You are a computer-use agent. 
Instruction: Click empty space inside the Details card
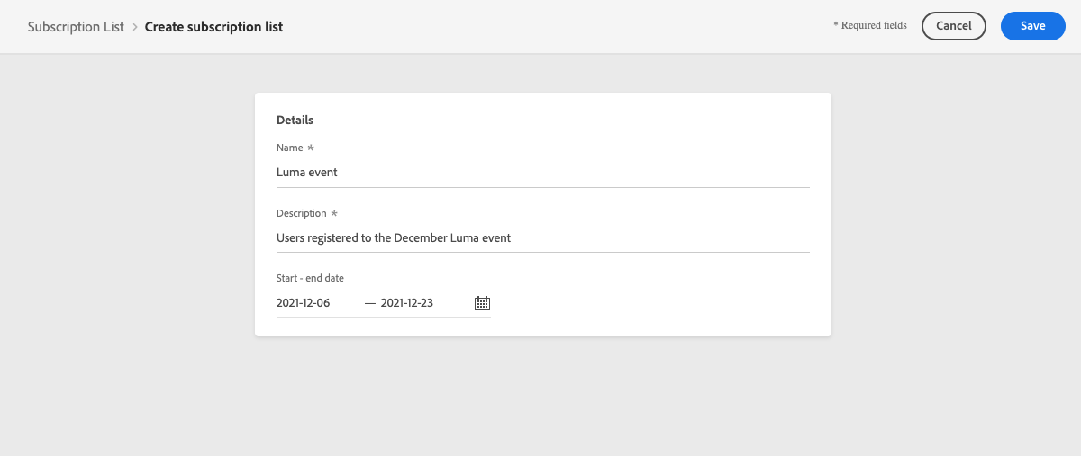[658, 301]
